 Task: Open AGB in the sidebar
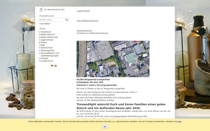coord(43,45)
